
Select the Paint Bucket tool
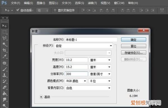click(x=4, y=93)
